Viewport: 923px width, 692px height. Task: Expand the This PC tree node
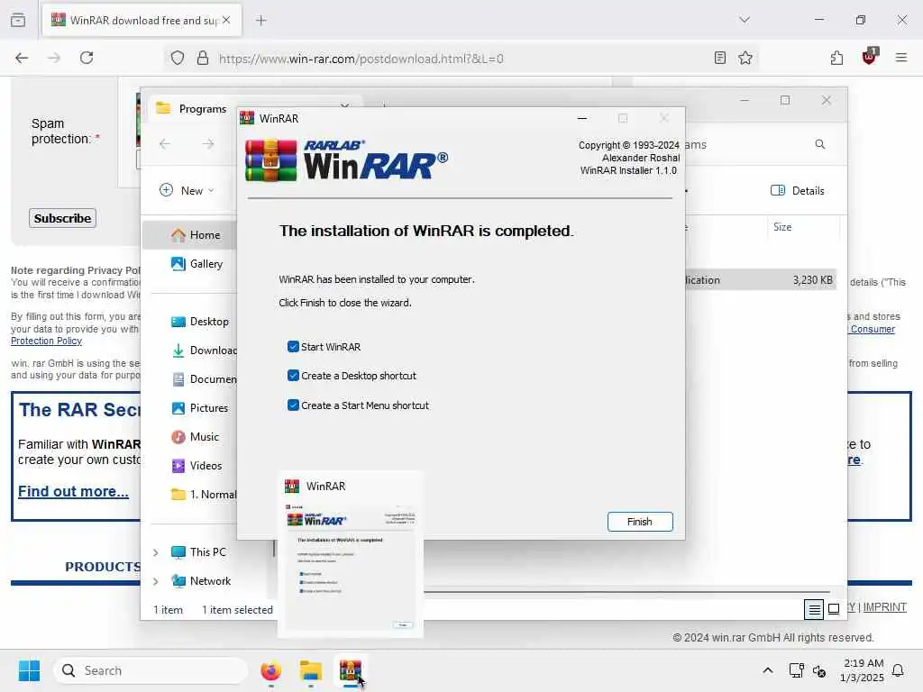[x=155, y=552]
